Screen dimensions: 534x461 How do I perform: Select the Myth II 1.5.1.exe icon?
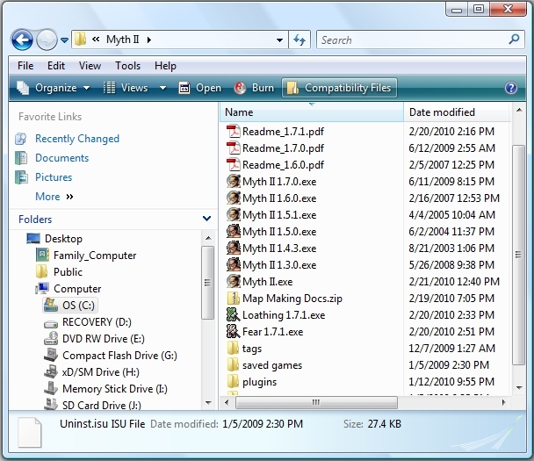[234, 215]
